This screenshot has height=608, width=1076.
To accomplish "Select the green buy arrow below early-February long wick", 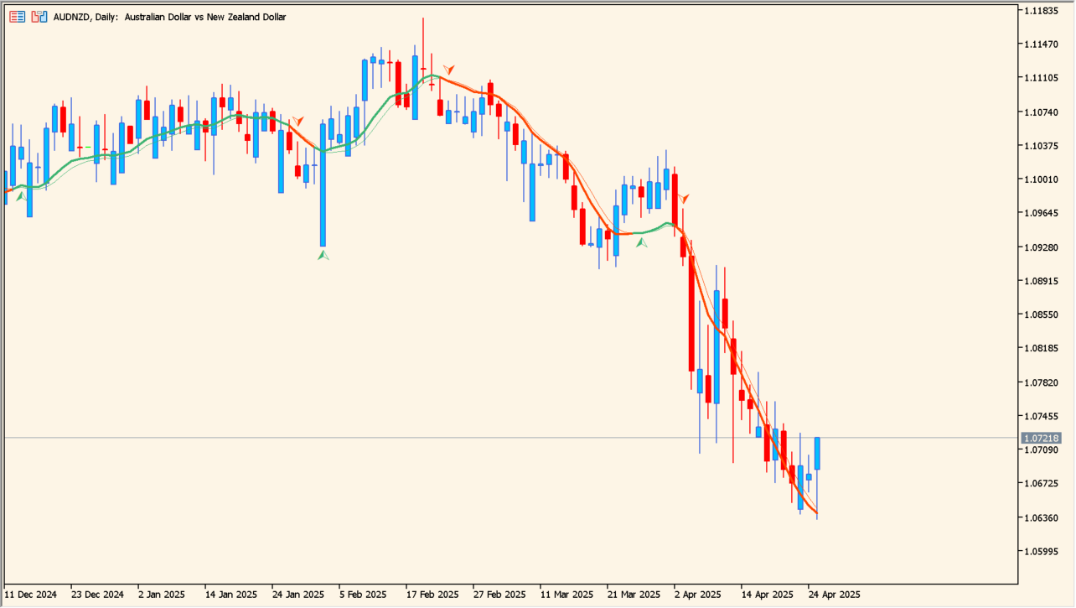I will [323, 254].
